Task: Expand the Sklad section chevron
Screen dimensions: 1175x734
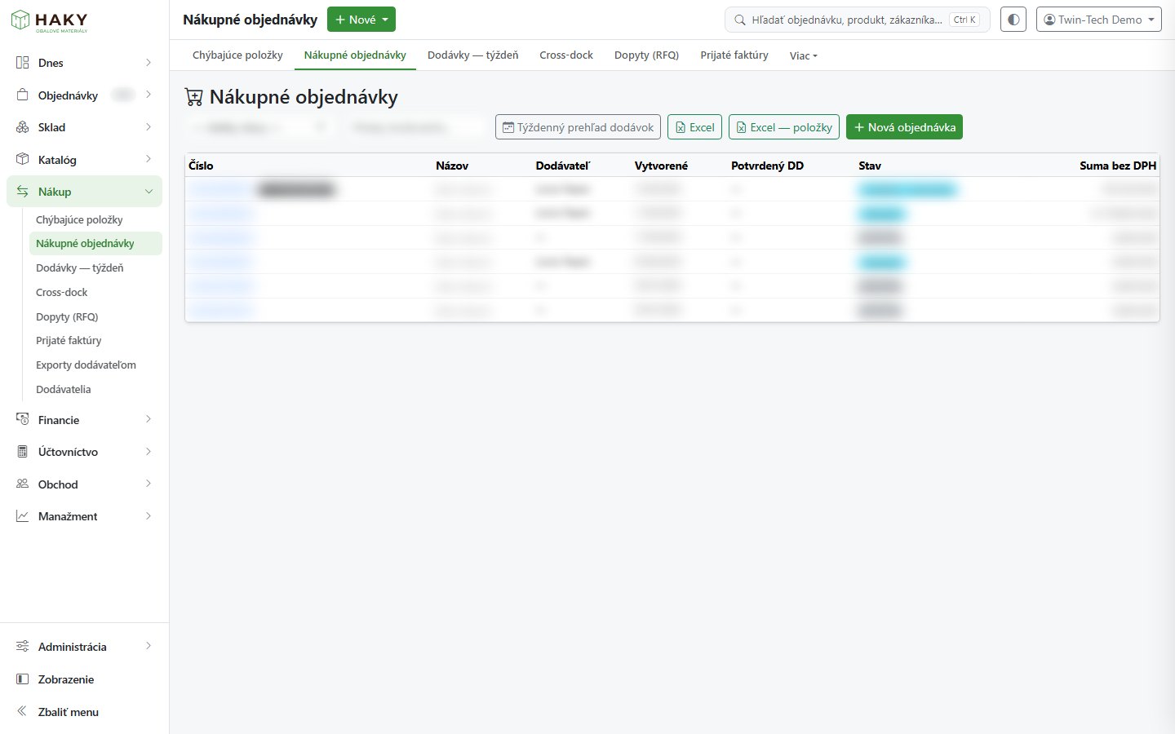Action: tap(149, 127)
